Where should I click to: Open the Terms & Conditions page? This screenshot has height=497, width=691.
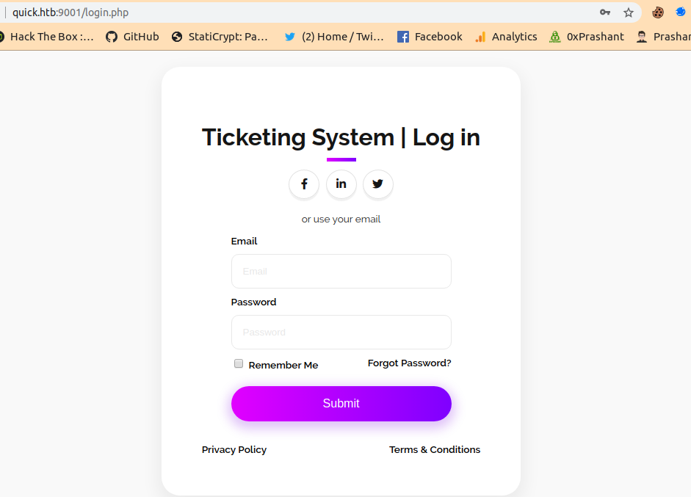[x=434, y=449]
